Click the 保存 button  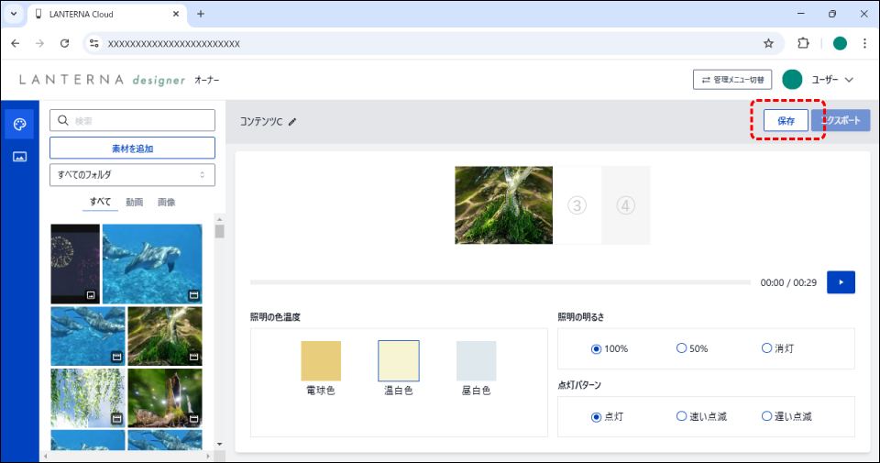coord(786,121)
